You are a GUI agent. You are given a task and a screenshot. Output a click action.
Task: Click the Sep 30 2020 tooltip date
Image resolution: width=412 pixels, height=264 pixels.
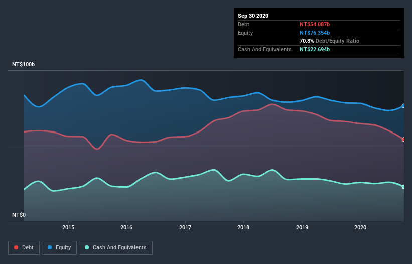[253, 16]
